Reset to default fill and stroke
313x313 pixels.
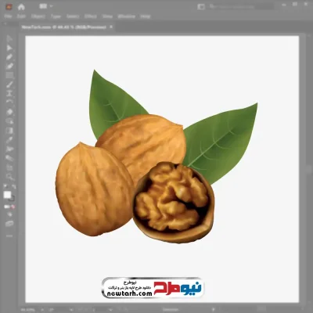[5, 187]
